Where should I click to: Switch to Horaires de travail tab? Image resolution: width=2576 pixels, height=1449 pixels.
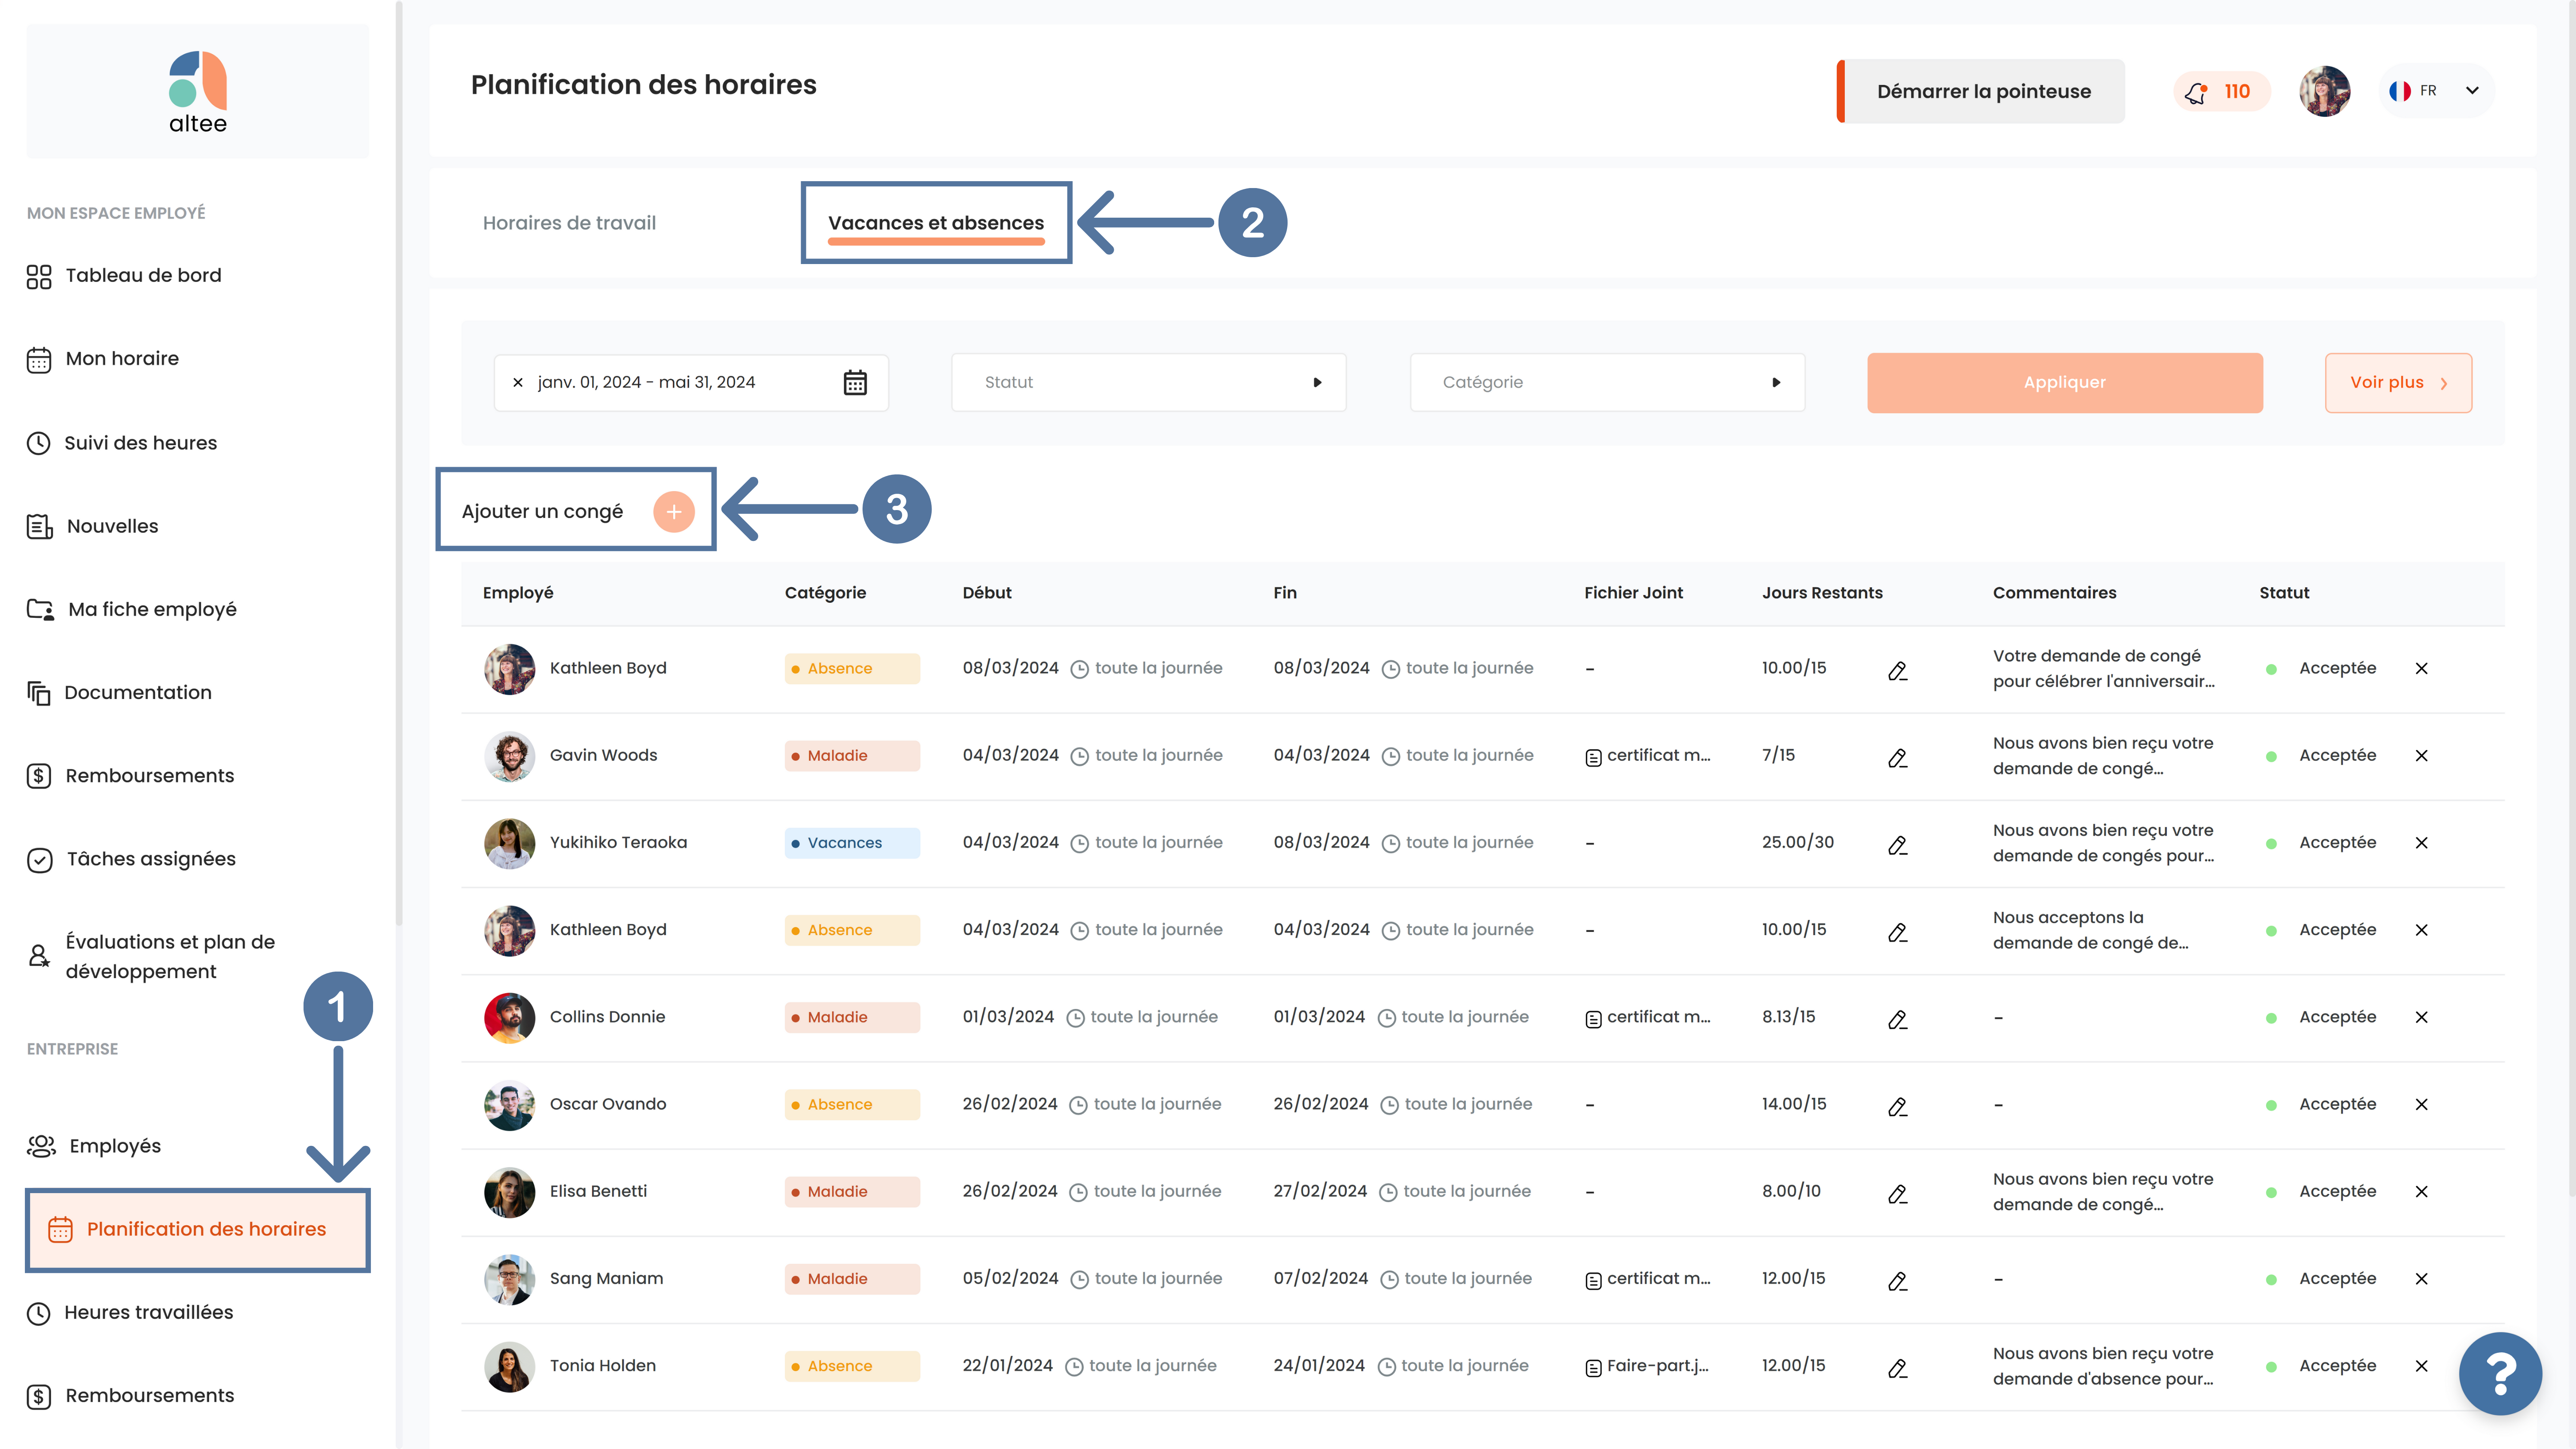(569, 223)
